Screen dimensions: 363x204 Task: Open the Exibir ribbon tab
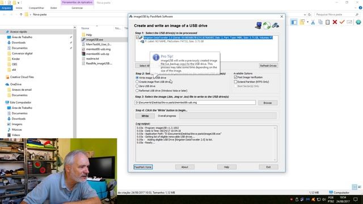tap(53, 8)
